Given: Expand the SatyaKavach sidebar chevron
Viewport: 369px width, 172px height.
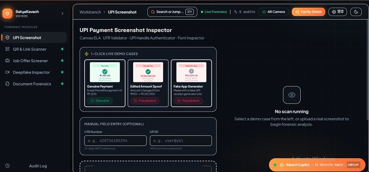Looking at the screenshot, I should tap(62, 14).
